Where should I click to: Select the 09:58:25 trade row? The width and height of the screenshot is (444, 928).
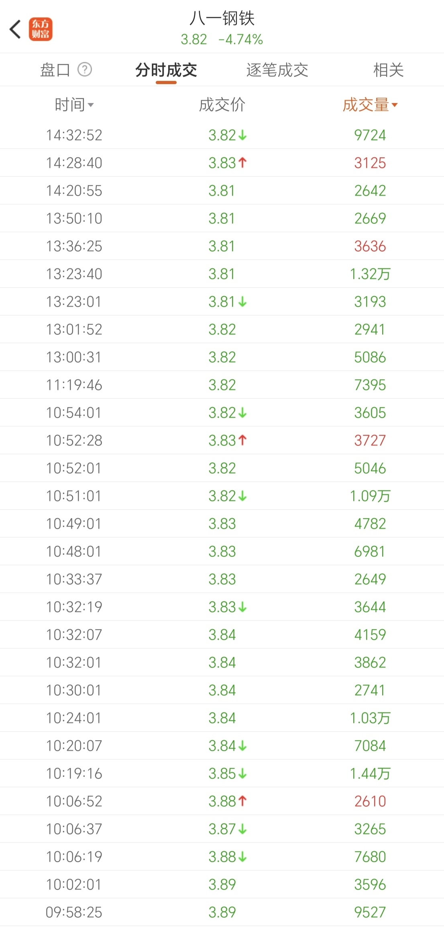click(222, 912)
